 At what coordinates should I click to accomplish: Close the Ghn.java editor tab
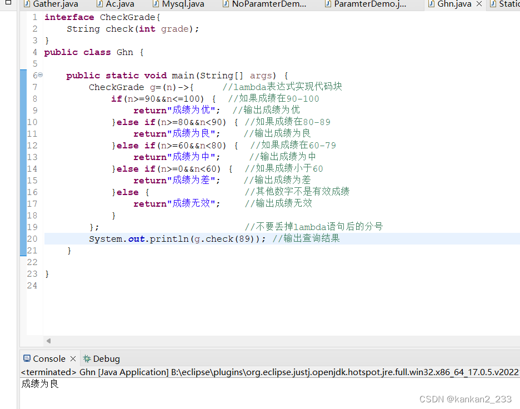click(479, 4)
